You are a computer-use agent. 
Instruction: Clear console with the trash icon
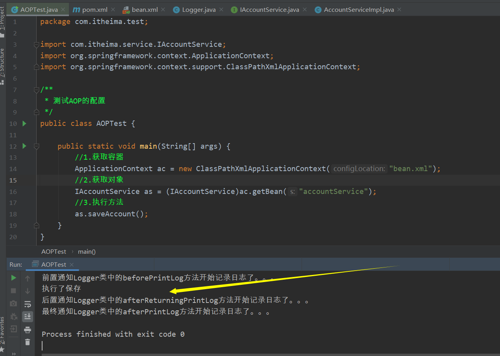tap(28, 342)
